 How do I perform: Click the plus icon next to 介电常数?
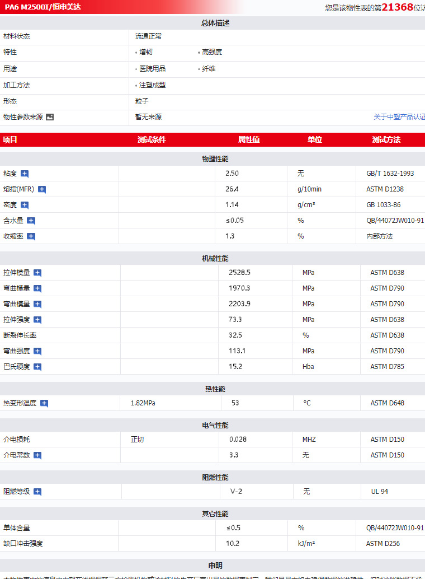[37, 455]
